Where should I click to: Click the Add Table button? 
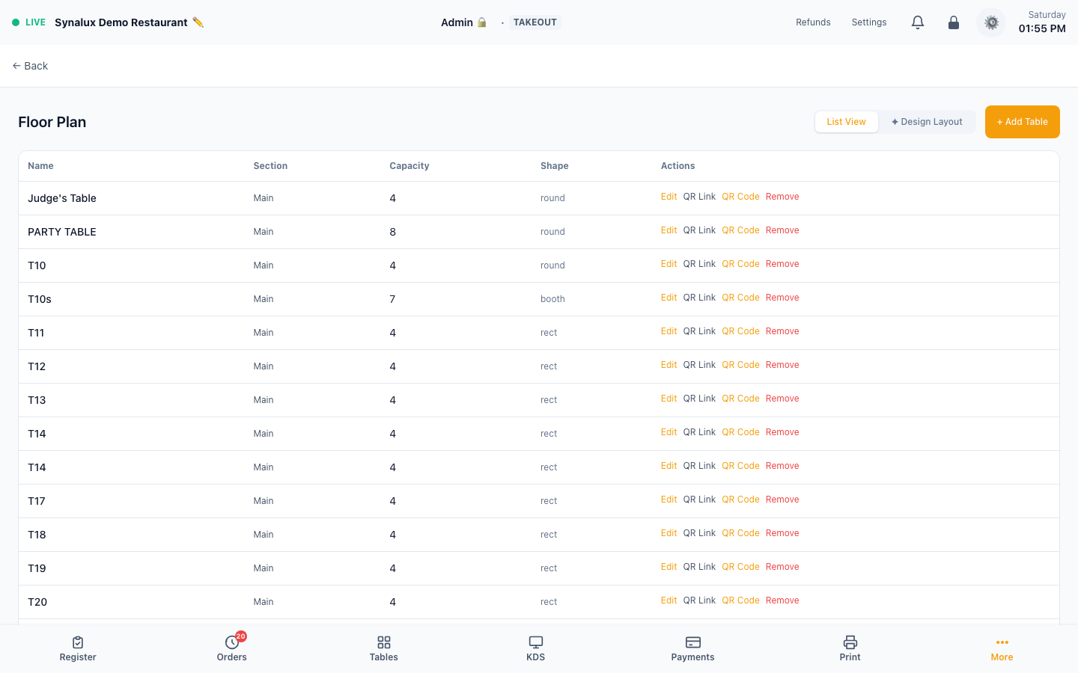point(1023,122)
